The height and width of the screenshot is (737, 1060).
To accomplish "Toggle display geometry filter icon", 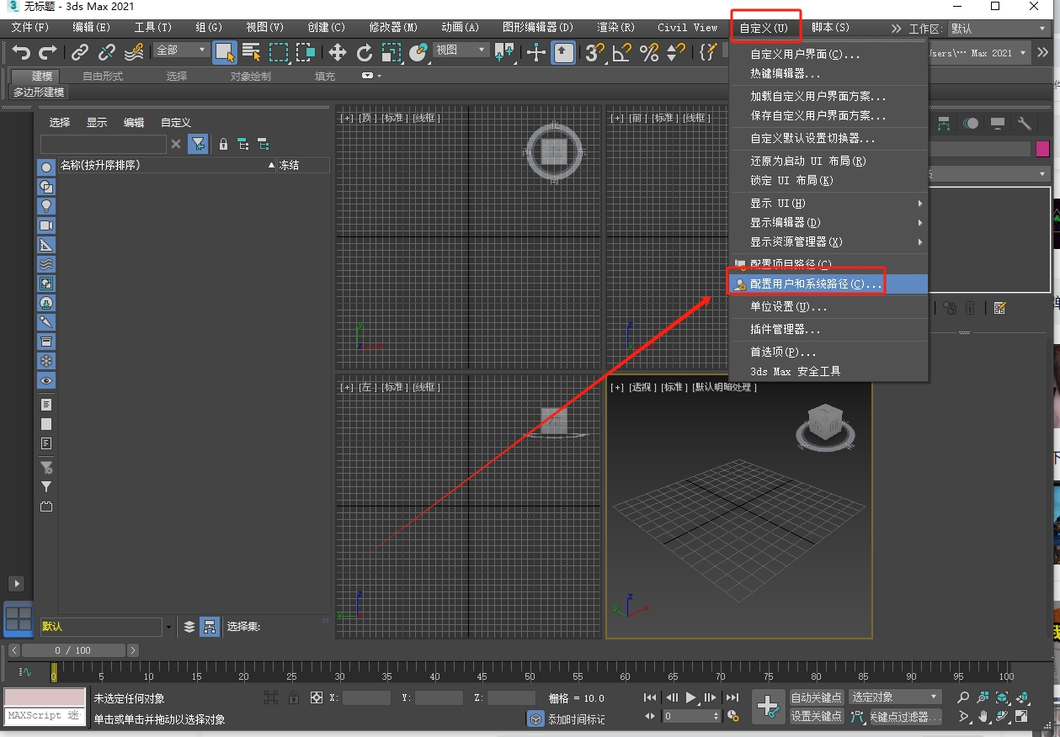I will [x=46, y=167].
